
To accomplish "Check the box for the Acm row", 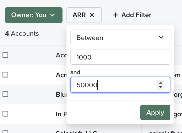I will pyautogui.click(x=6, y=75).
